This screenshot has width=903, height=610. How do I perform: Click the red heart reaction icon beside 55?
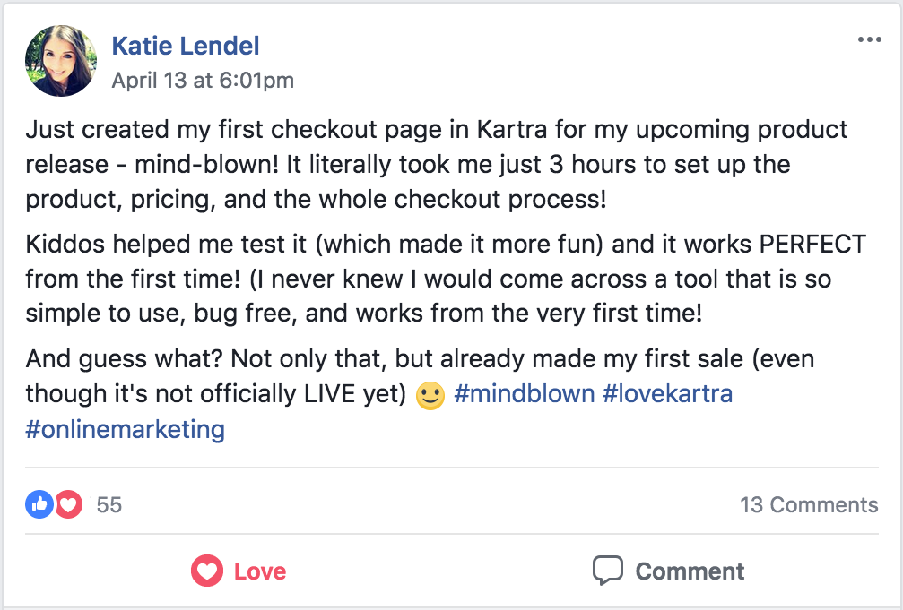point(68,504)
